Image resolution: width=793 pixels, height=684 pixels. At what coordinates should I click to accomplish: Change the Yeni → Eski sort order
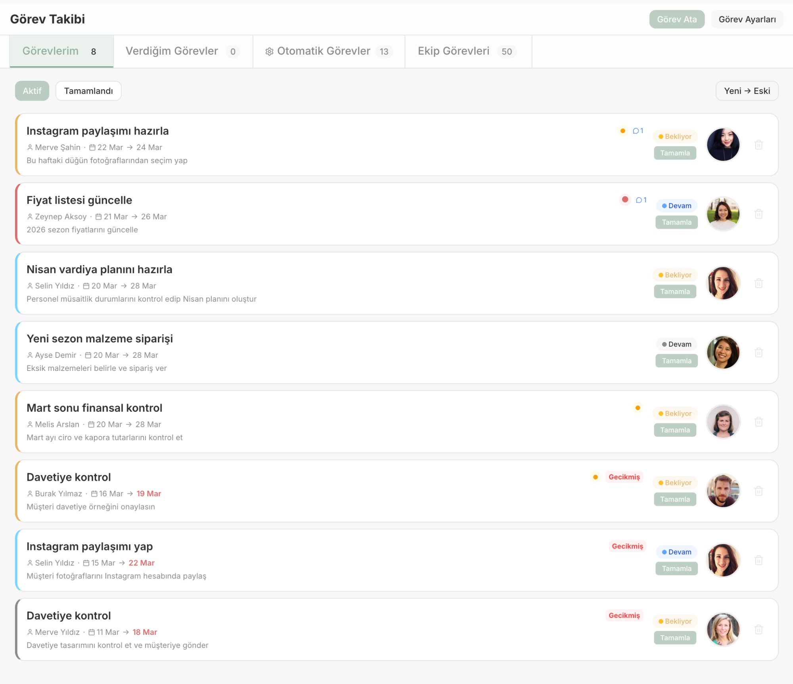746,91
